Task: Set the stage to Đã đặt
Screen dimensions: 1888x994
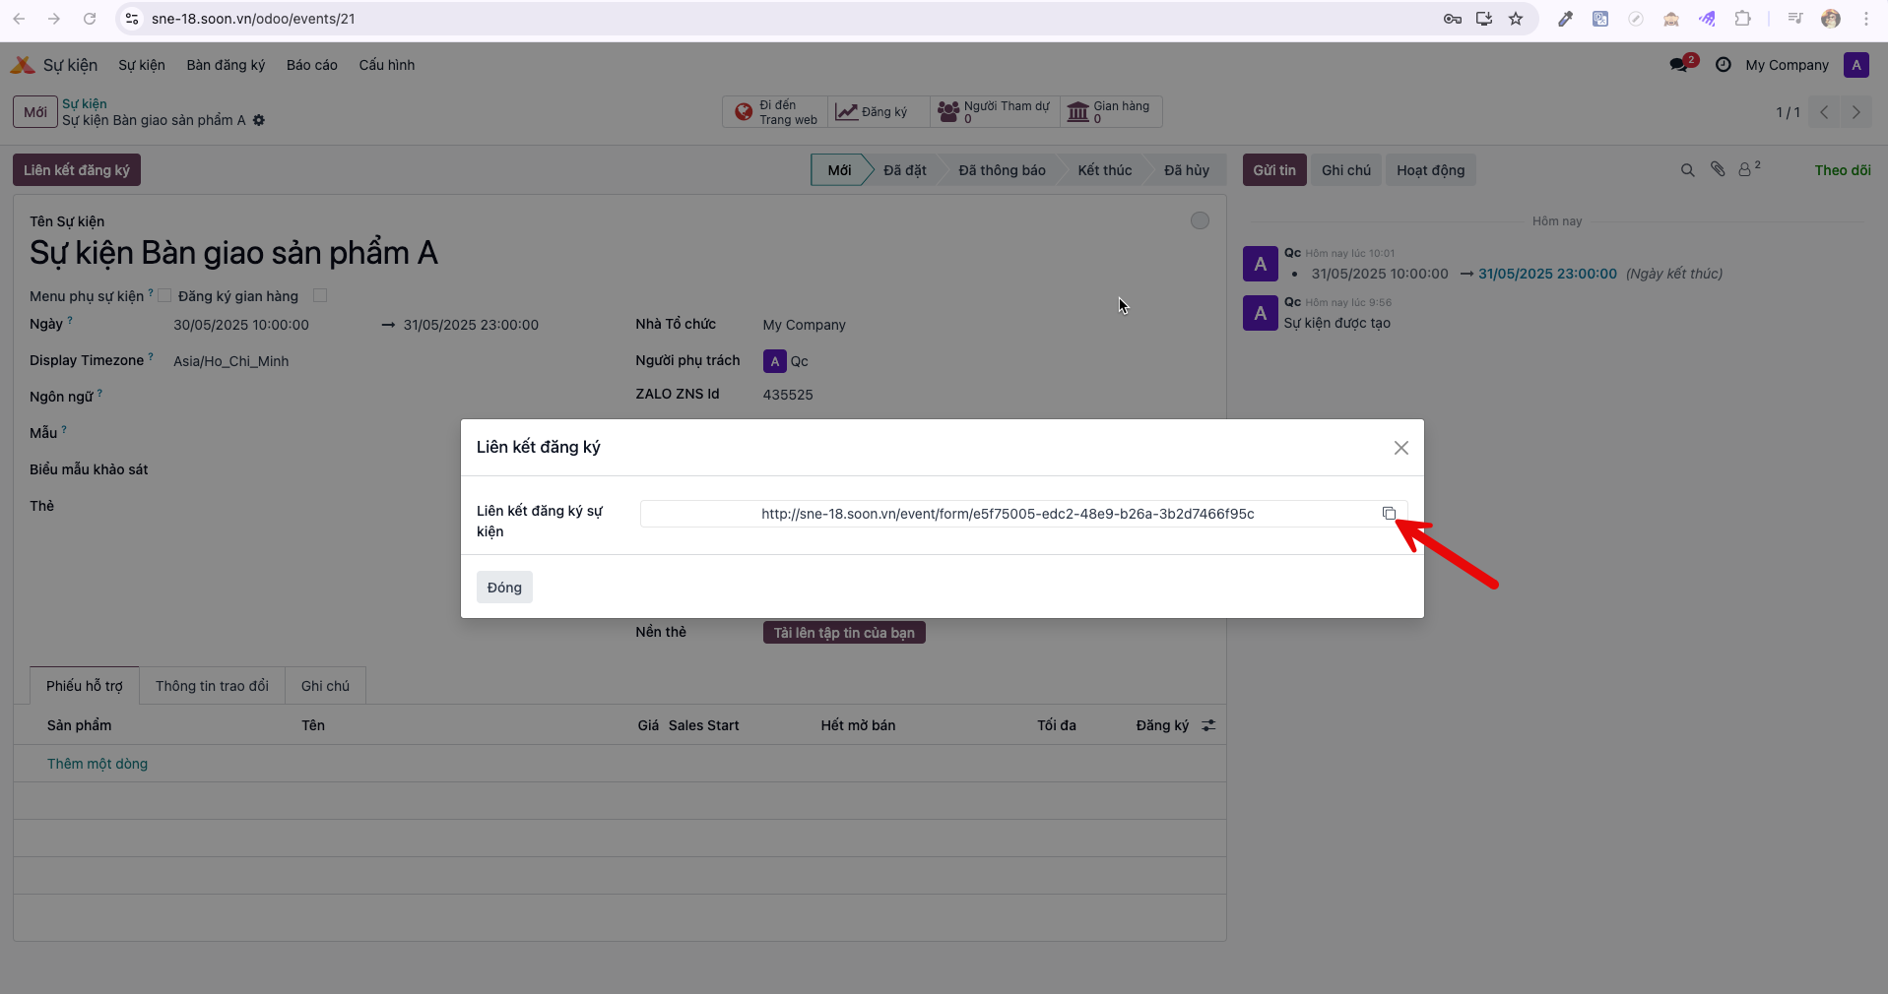Action: tap(904, 170)
